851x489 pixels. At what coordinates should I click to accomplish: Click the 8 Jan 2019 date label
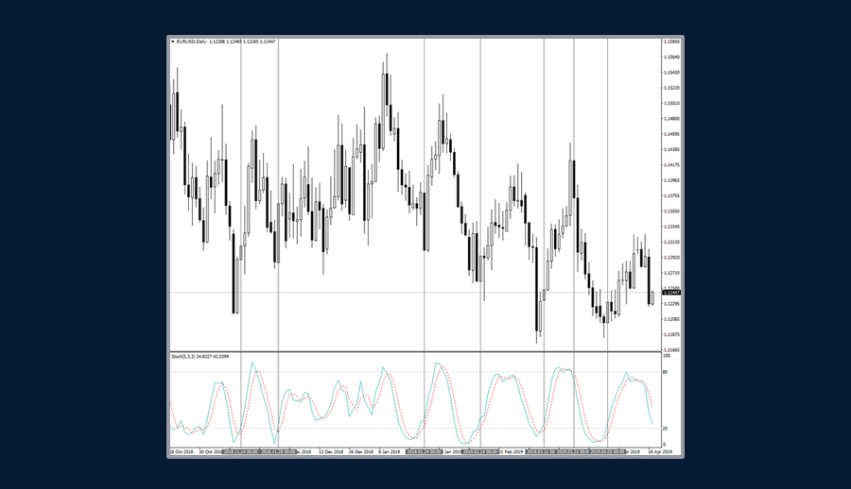[389, 452]
